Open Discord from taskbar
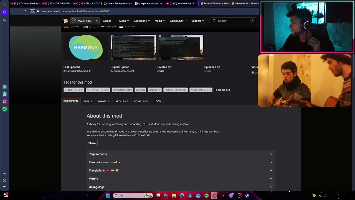The width and height of the screenshot is (355, 200). (231, 196)
